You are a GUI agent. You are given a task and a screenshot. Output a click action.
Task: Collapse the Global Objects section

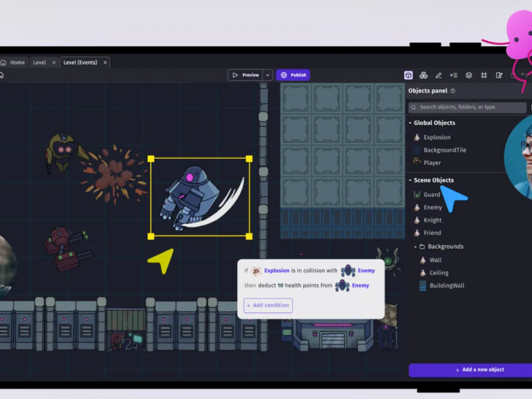click(x=410, y=123)
